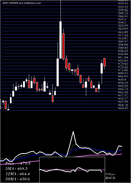Click the tallest white candlestick body
131x183 pixels.
tap(61, 40)
